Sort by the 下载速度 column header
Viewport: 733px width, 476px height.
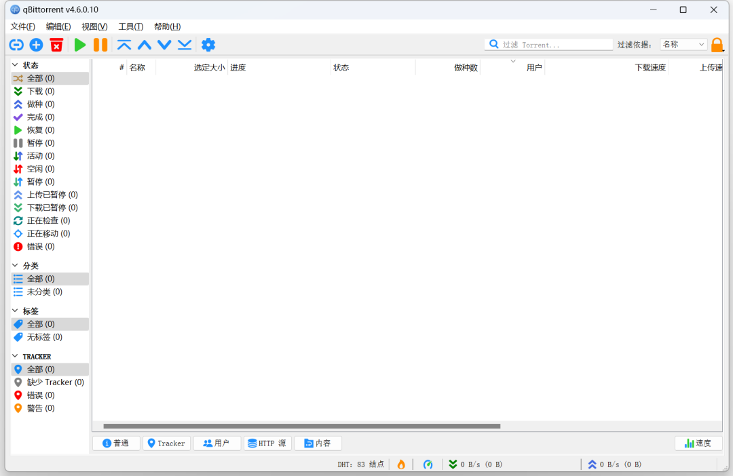tap(606, 67)
